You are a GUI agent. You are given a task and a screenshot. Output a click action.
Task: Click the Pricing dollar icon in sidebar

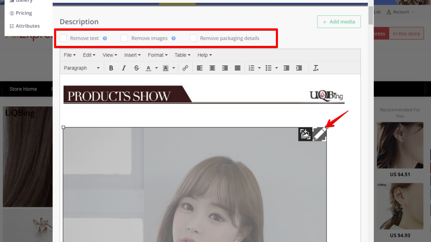[12, 13]
